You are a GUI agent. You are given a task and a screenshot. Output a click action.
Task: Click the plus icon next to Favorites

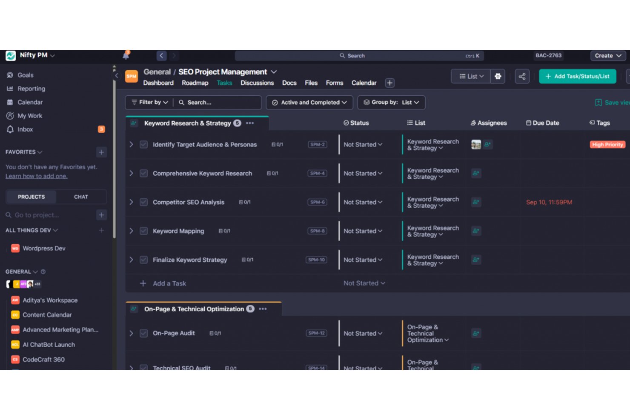[x=101, y=152]
